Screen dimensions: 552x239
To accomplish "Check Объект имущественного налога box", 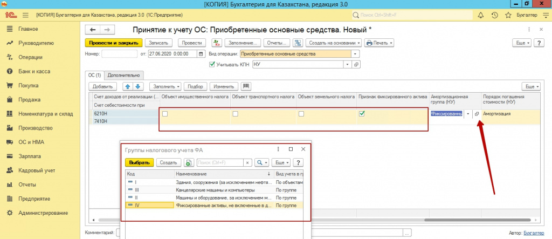I will (165, 114).
